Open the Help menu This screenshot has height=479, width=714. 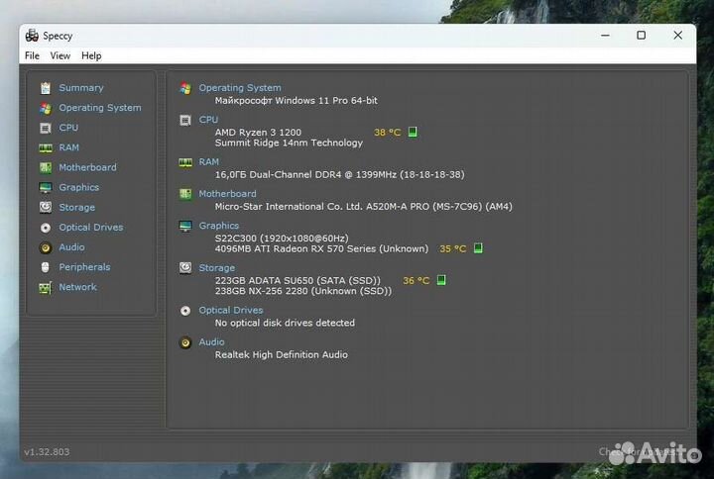91,55
